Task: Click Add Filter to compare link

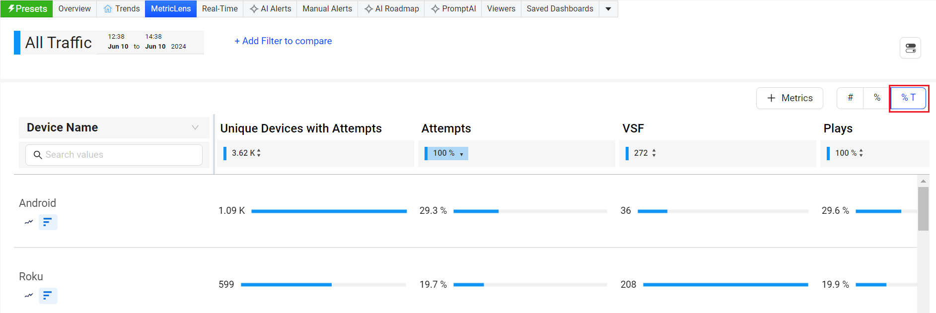Action: pos(283,41)
